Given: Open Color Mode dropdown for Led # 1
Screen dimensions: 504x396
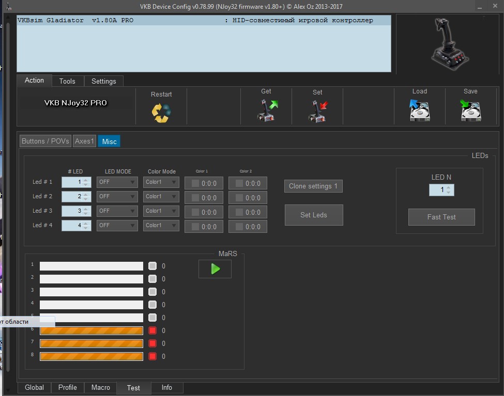Looking at the screenshot, I should click(x=161, y=182).
